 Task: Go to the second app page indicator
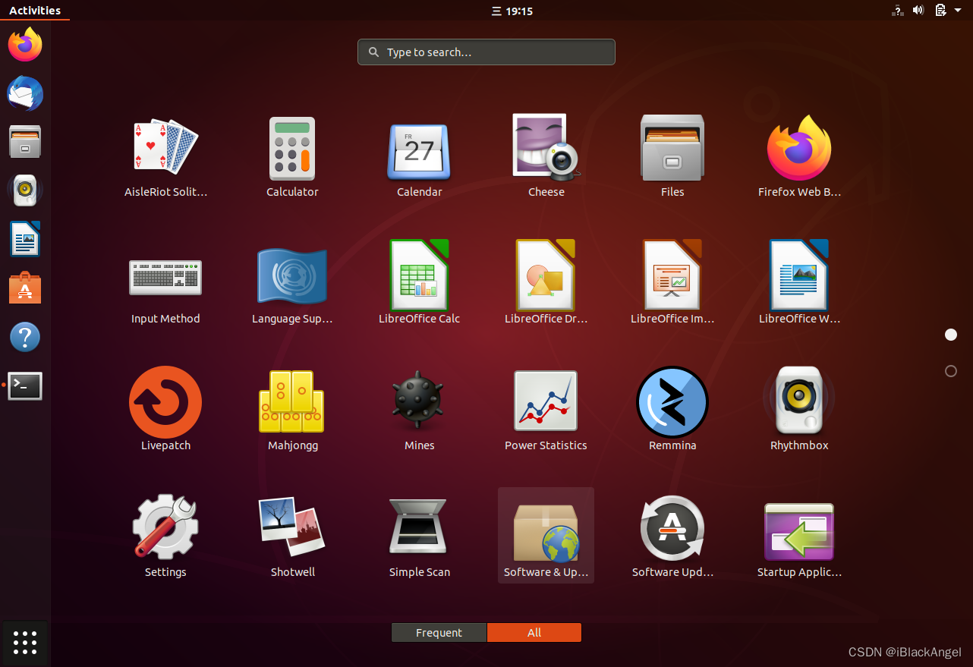click(x=951, y=371)
